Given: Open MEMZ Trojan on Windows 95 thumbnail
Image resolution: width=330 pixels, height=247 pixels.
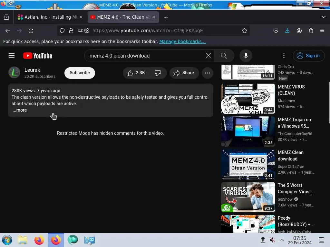Looking at the screenshot, I should pos(248,132).
